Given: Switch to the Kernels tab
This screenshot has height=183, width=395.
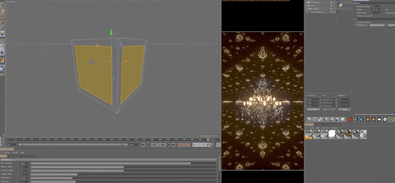Looking at the screenshot, I should [4, 156].
